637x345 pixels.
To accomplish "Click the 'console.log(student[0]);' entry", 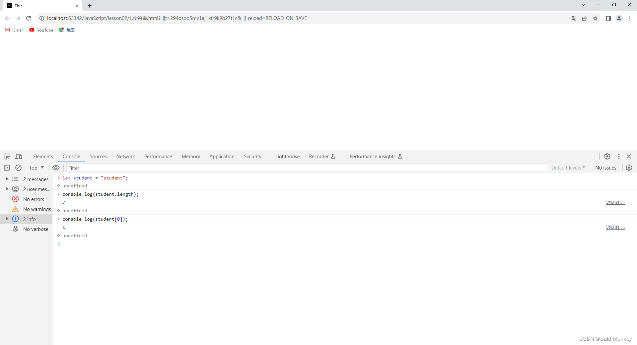I will click(x=95, y=219).
